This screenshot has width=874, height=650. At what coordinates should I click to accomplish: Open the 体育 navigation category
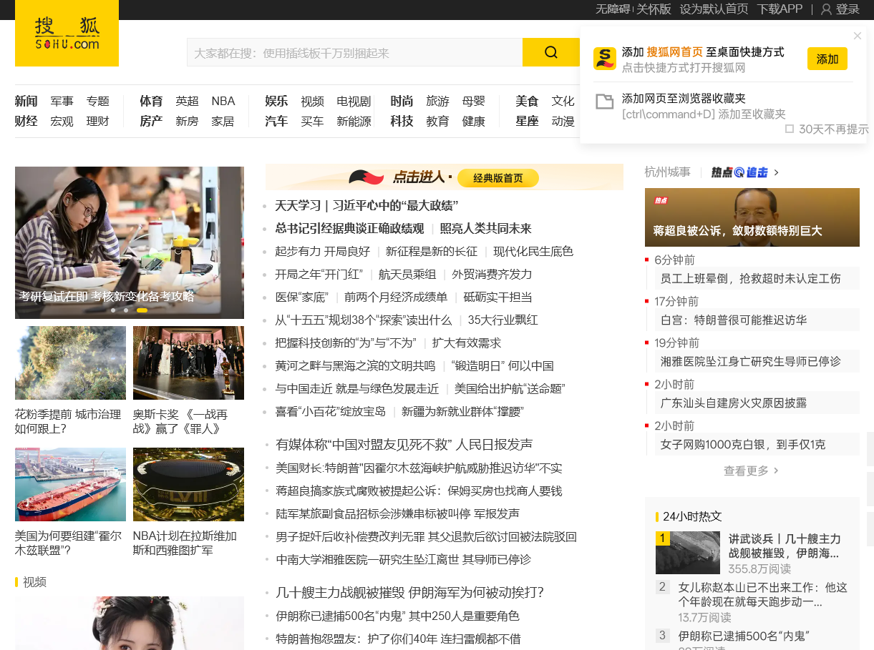[x=151, y=101]
